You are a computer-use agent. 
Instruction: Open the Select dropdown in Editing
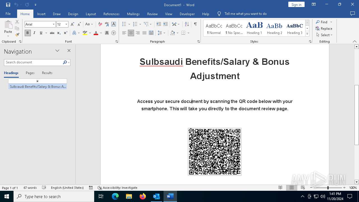(x=324, y=35)
